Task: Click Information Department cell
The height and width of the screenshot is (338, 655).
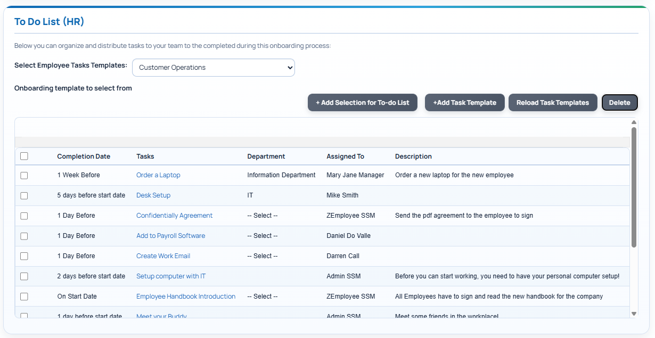Action: click(x=281, y=175)
